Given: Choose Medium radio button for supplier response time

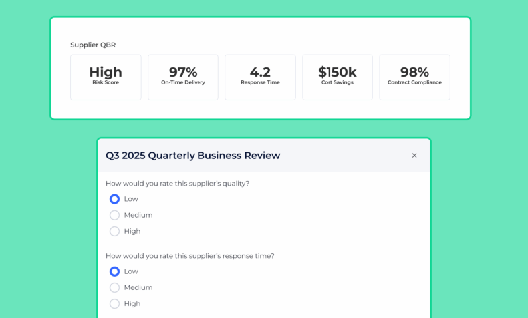Looking at the screenshot, I should click(x=114, y=287).
